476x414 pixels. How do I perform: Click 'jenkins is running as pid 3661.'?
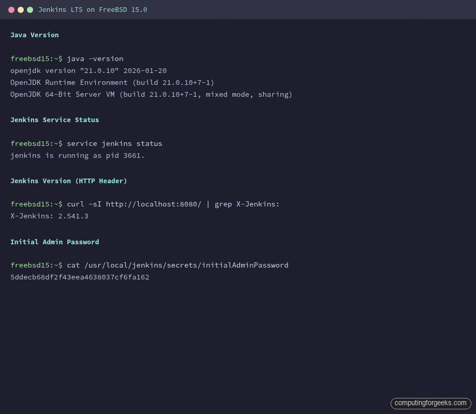point(78,156)
